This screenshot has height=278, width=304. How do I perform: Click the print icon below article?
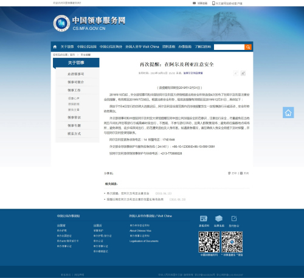pyautogui.click(x=229, y=173)
